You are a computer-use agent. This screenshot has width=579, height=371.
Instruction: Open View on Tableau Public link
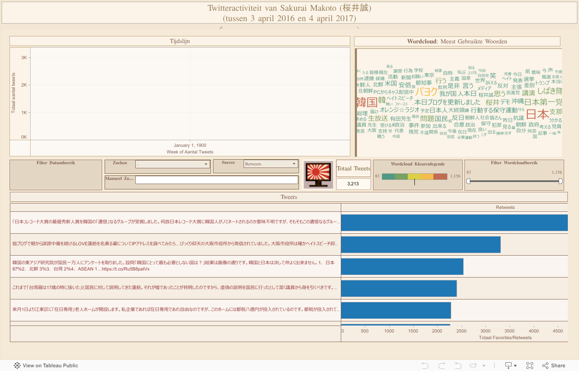coord(50,366)
